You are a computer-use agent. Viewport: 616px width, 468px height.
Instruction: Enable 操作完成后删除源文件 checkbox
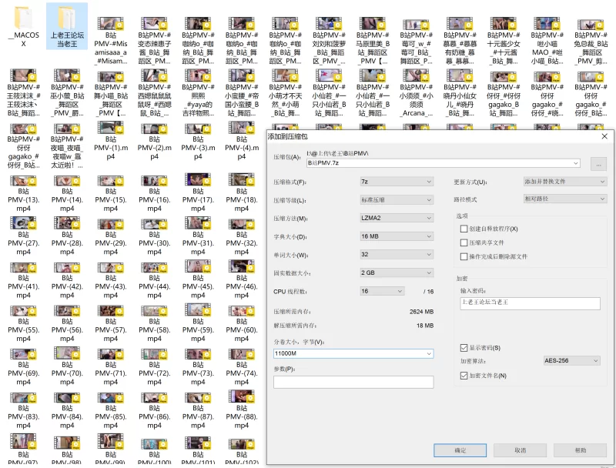pos(464,256)
